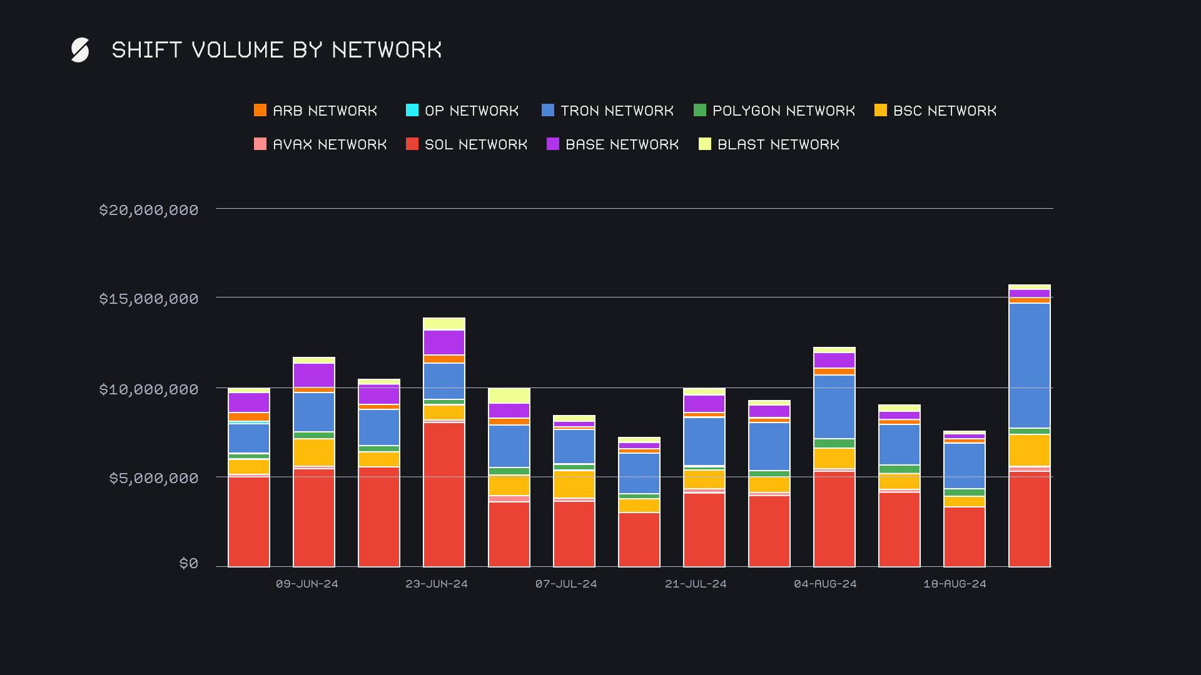Click the TRON NETWORK legend text
This screenshot has width=1201, height=675.
617,111
